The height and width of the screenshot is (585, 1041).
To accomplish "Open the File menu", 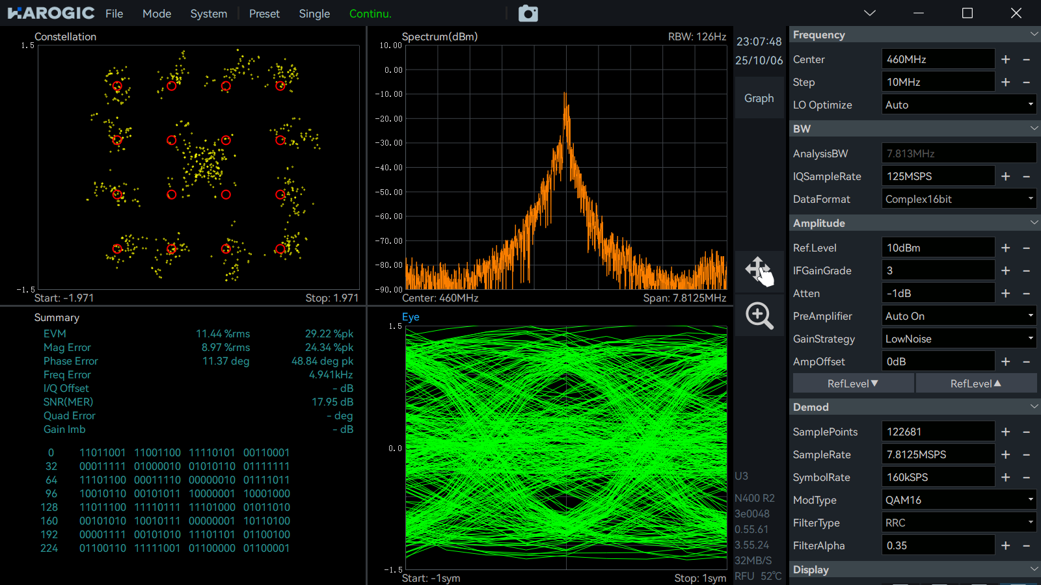I will pyautogui.click(x=115, y=14).
